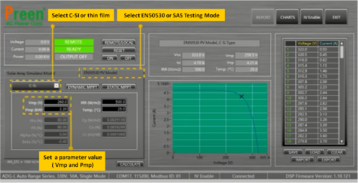The height and width of the screenshot is (183, 358).
Task: Edit the IRR (W/m2) input field
Action: click(114, 102)
